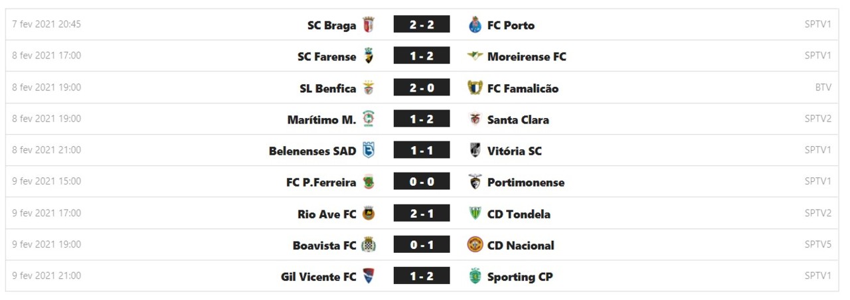
Task: Open the Santa Clara team link
Action: [518, 120]
